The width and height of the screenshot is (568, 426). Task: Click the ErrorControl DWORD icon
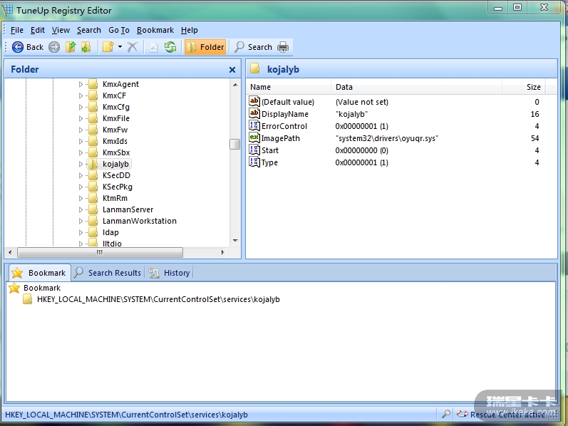[254, 125]
